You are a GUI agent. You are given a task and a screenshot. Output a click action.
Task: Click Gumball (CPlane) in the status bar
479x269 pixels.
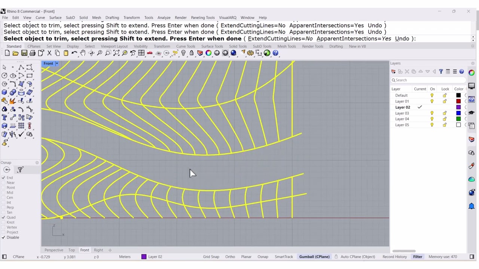point(314,257)
